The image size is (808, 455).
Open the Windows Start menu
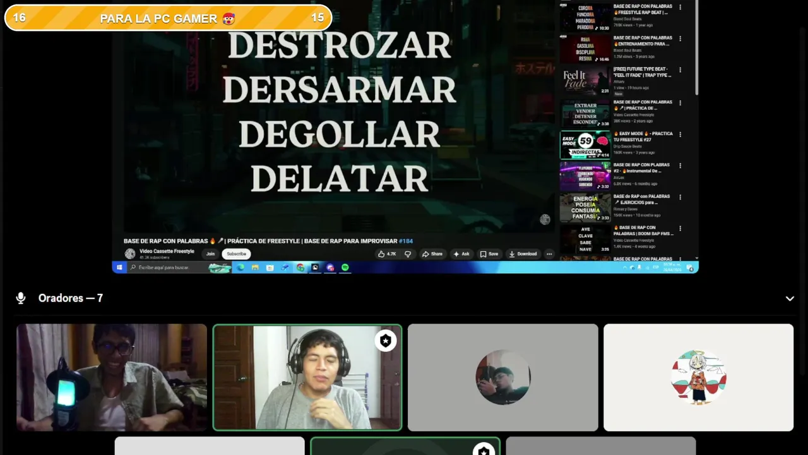pos(119,268)
